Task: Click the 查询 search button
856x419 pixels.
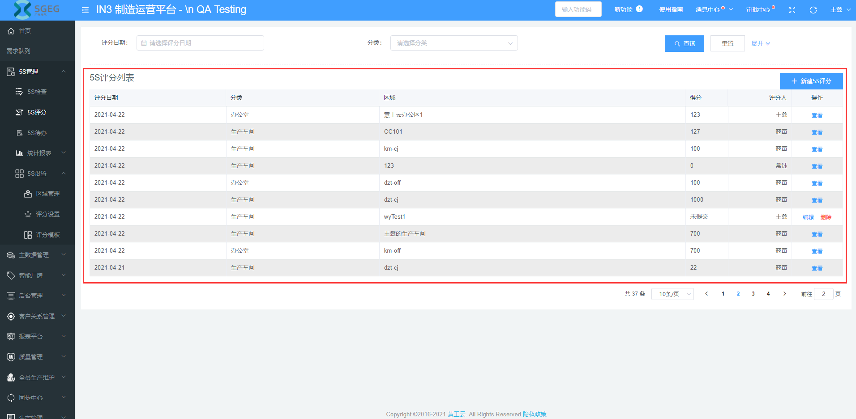Action: (x=684, y=43)
